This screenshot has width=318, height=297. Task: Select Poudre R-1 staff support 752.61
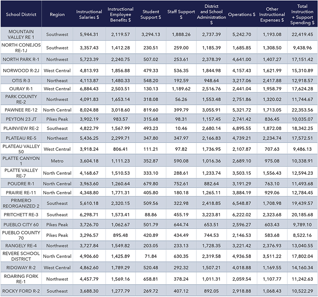pos(181,184)
